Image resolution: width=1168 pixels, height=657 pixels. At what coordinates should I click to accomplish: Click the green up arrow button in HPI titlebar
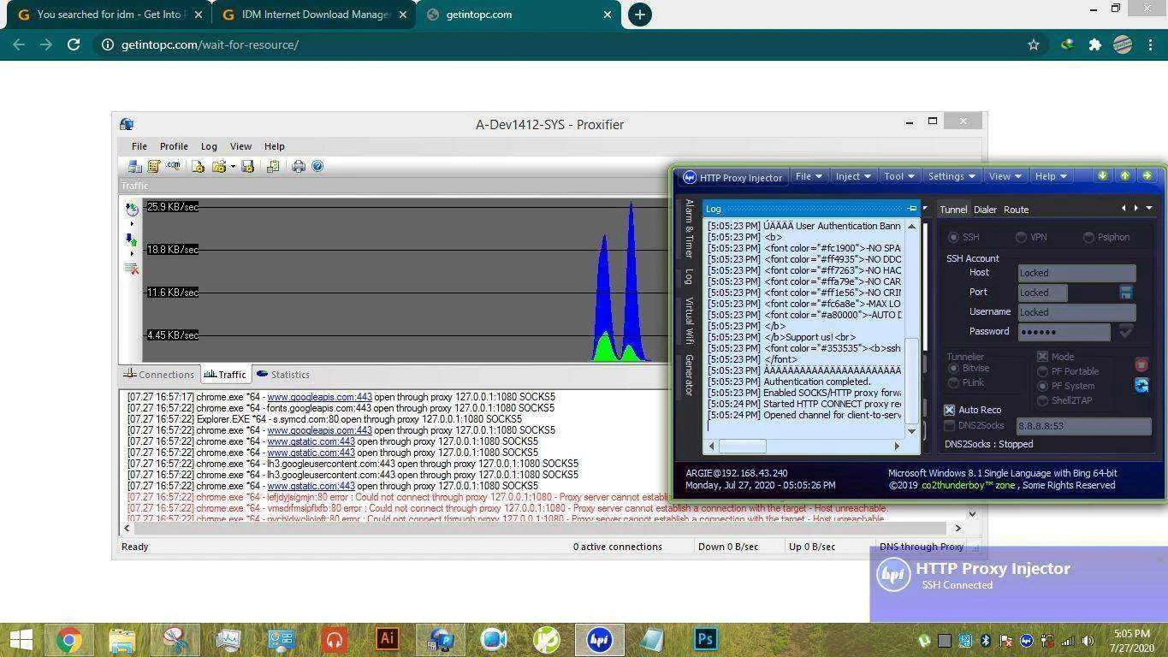point(1124,176)
